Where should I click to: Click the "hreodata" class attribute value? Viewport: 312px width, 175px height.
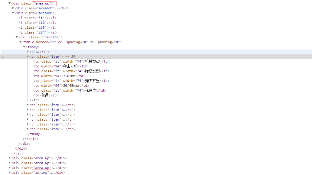point(50,37)
